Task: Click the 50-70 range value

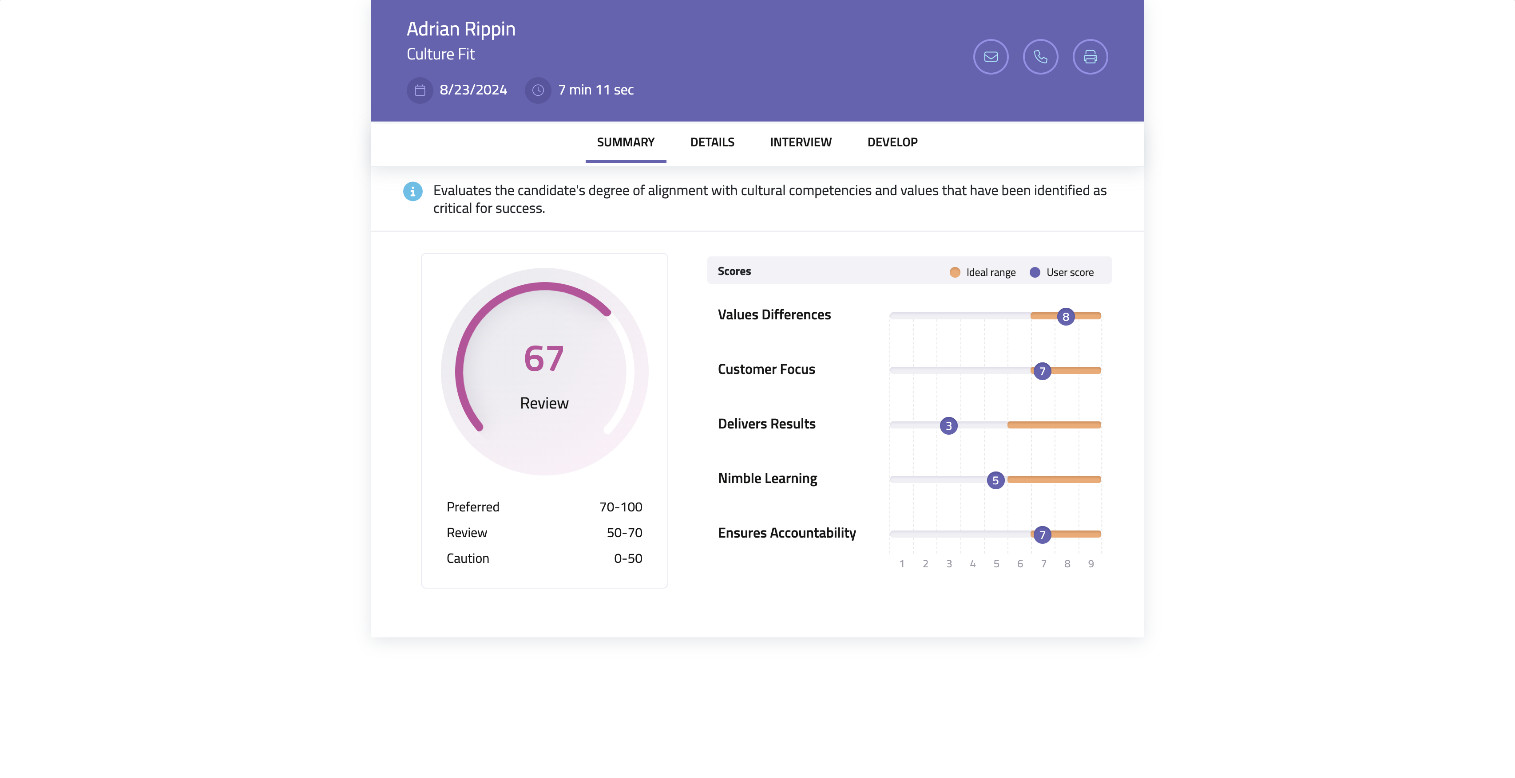Action: pos(624,533)
